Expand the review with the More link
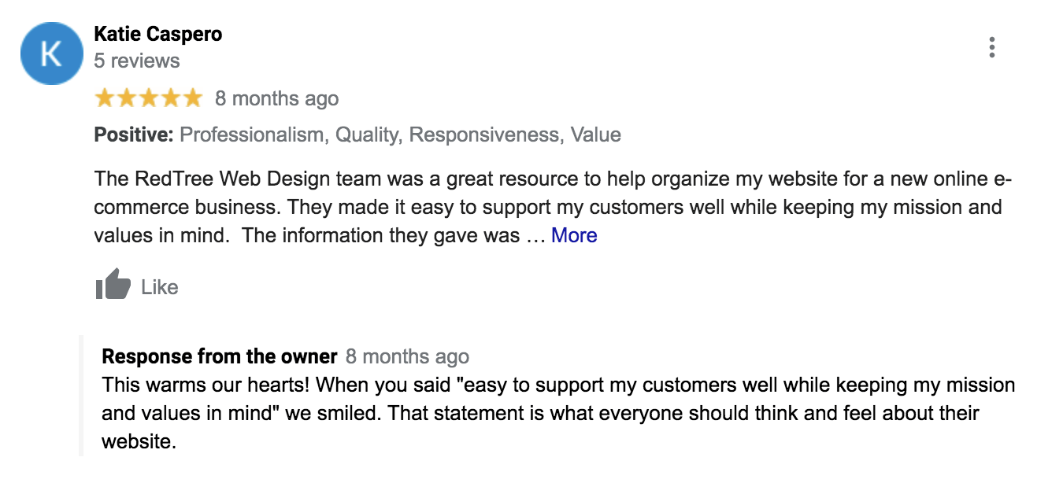 (x=574, y=234)
